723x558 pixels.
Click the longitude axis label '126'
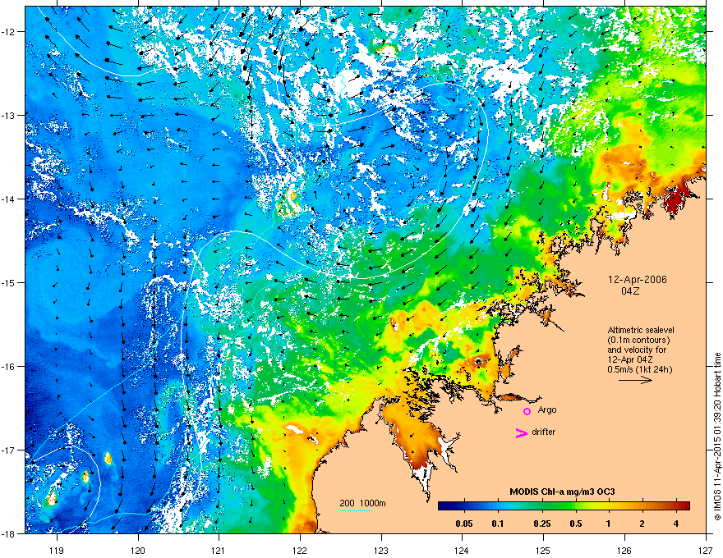[x=624, y=550]
